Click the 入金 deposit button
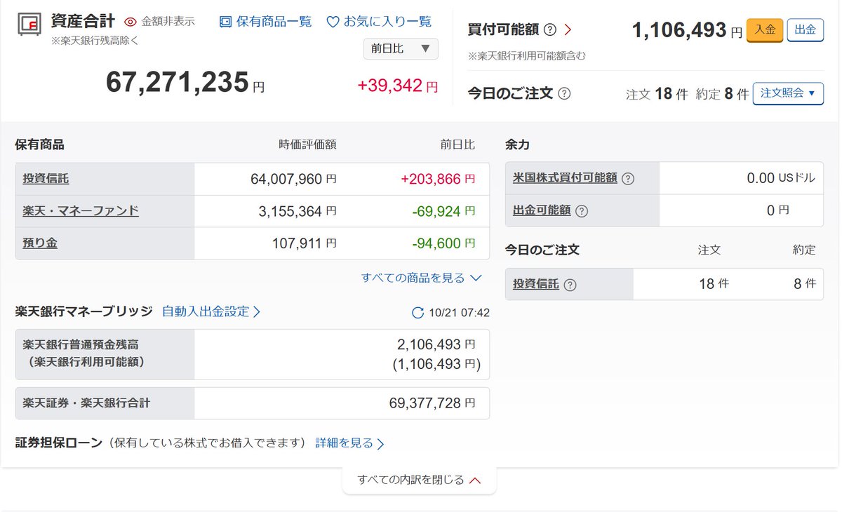Image resolution: width=842 pixels, height=512 pixels. pos(765,30)
